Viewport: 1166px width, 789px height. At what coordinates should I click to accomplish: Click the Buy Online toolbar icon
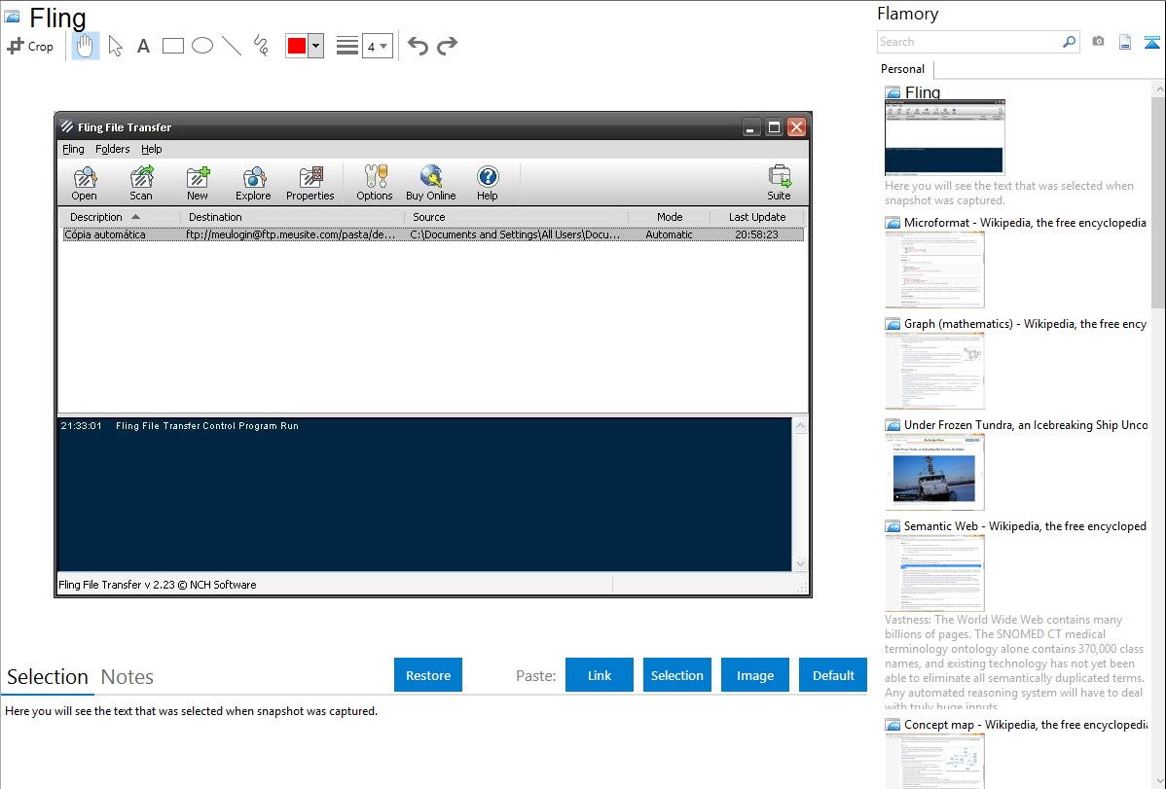coord(430,183)
